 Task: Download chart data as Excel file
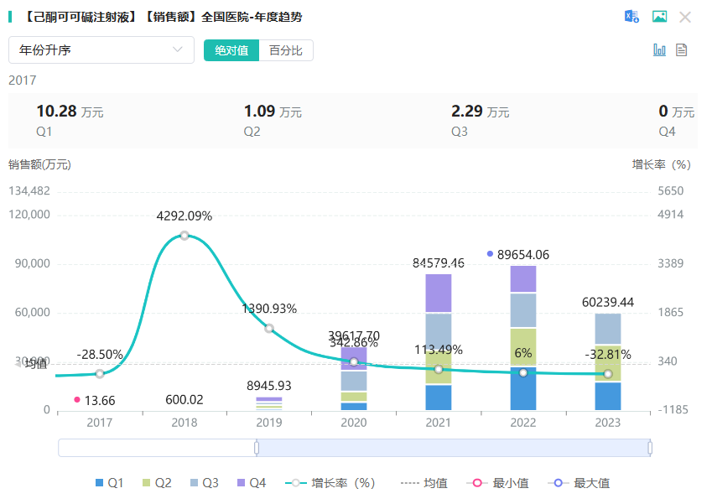(631, 17)
